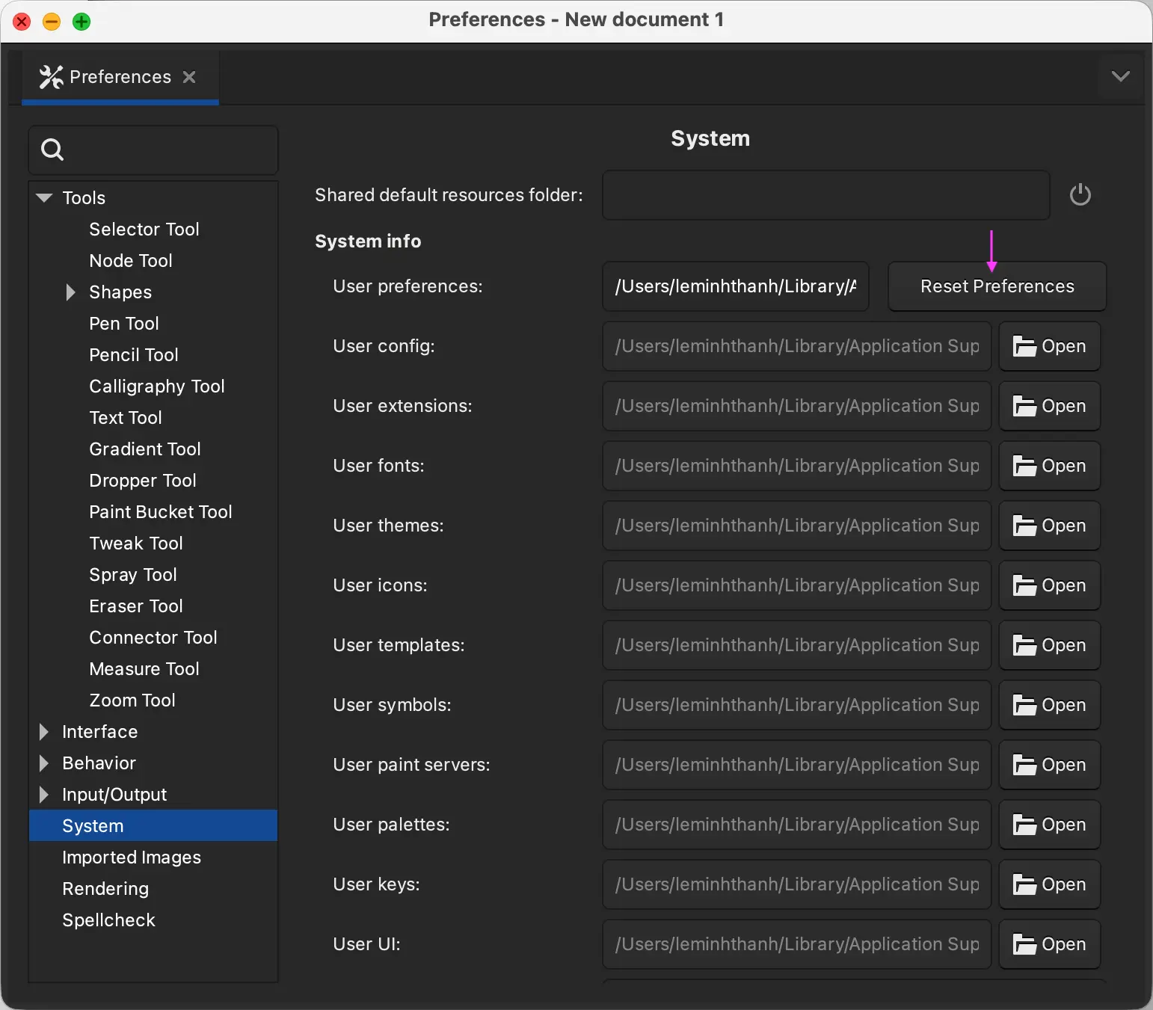Close the Preferences tab via X icon
The height and width of the screenshot is (1010, 1153).
(x=189, y=77)
